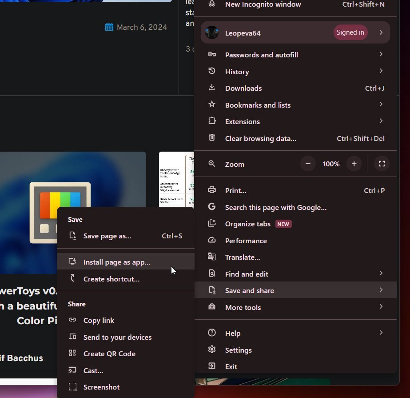The image size is (410, 398).
Task: Decrease zoom with the minus button
Action: tap(308, 164)
